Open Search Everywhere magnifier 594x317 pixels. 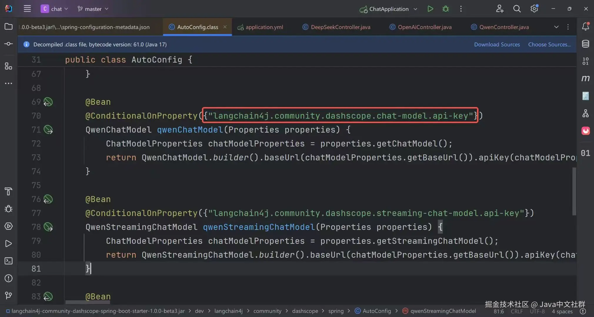click(x=517, y=9)
